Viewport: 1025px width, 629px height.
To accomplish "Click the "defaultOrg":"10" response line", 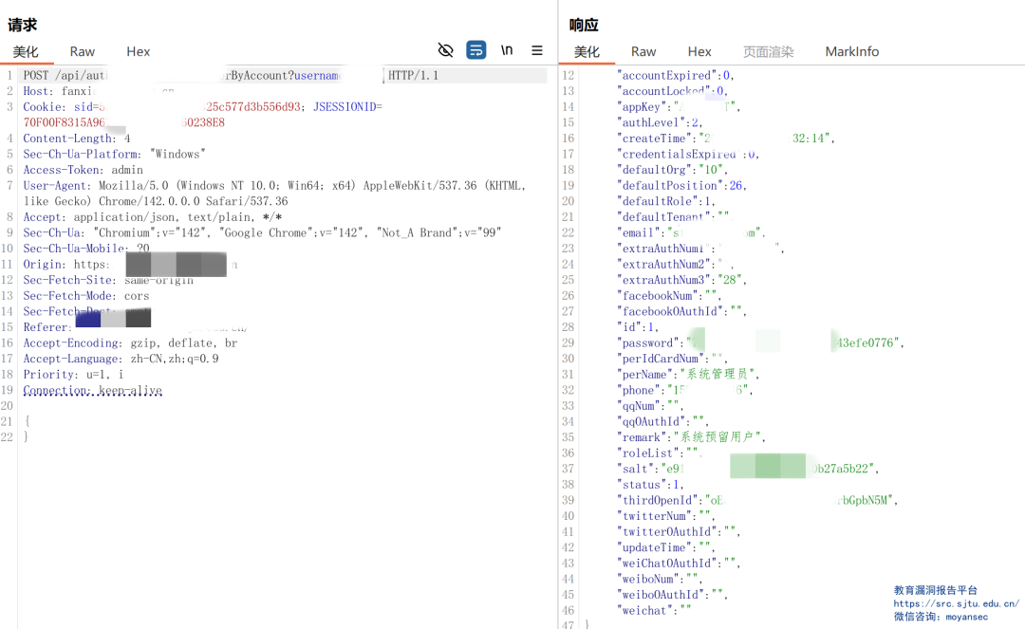I will (x=673, y=170).
